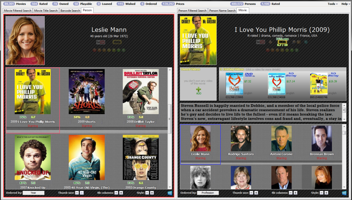Open the Ordered by Profession selector

[x=208, y=193]
